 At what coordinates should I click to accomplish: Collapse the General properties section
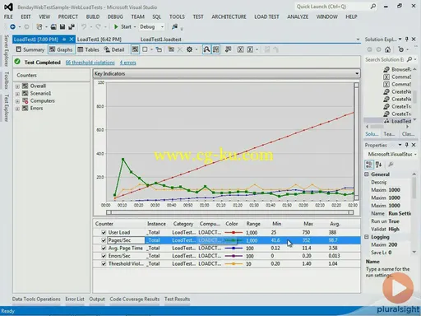pyautogui.click(x=367, y=174)
